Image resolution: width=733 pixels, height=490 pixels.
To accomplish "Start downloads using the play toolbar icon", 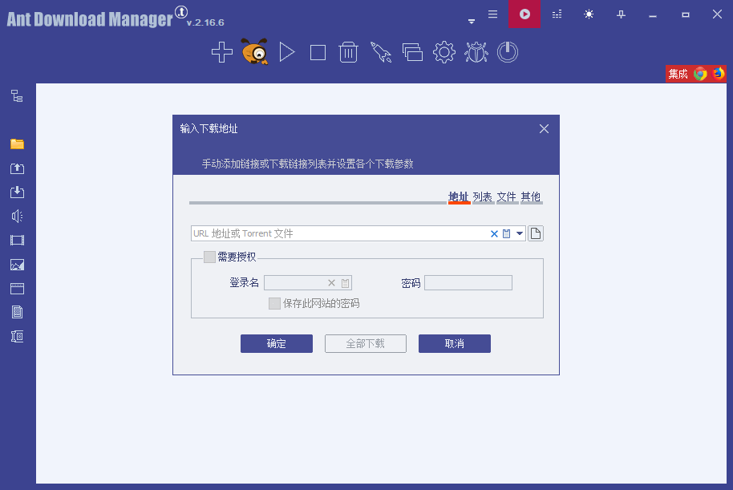I will [x=286, y=51].
